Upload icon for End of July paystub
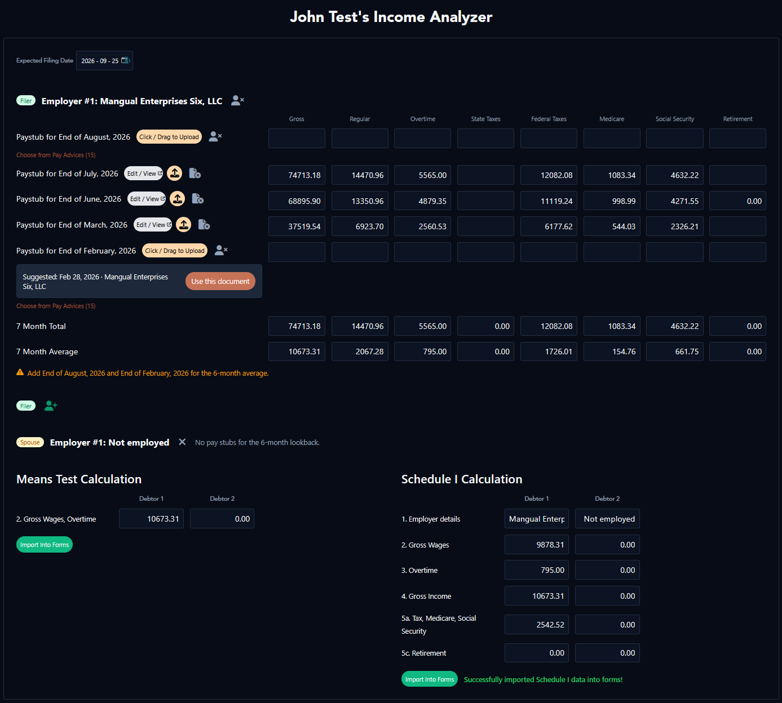This screenshot has height=703, width=782. pyautogui.click(x=175, y=173)
